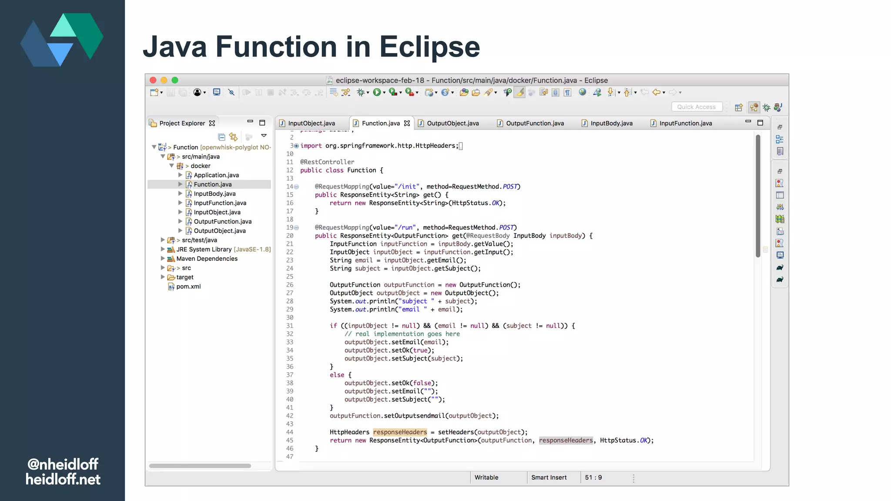Run the application with the green play icon
This screenshot has height=501, width=891.
tap(377, 92)
